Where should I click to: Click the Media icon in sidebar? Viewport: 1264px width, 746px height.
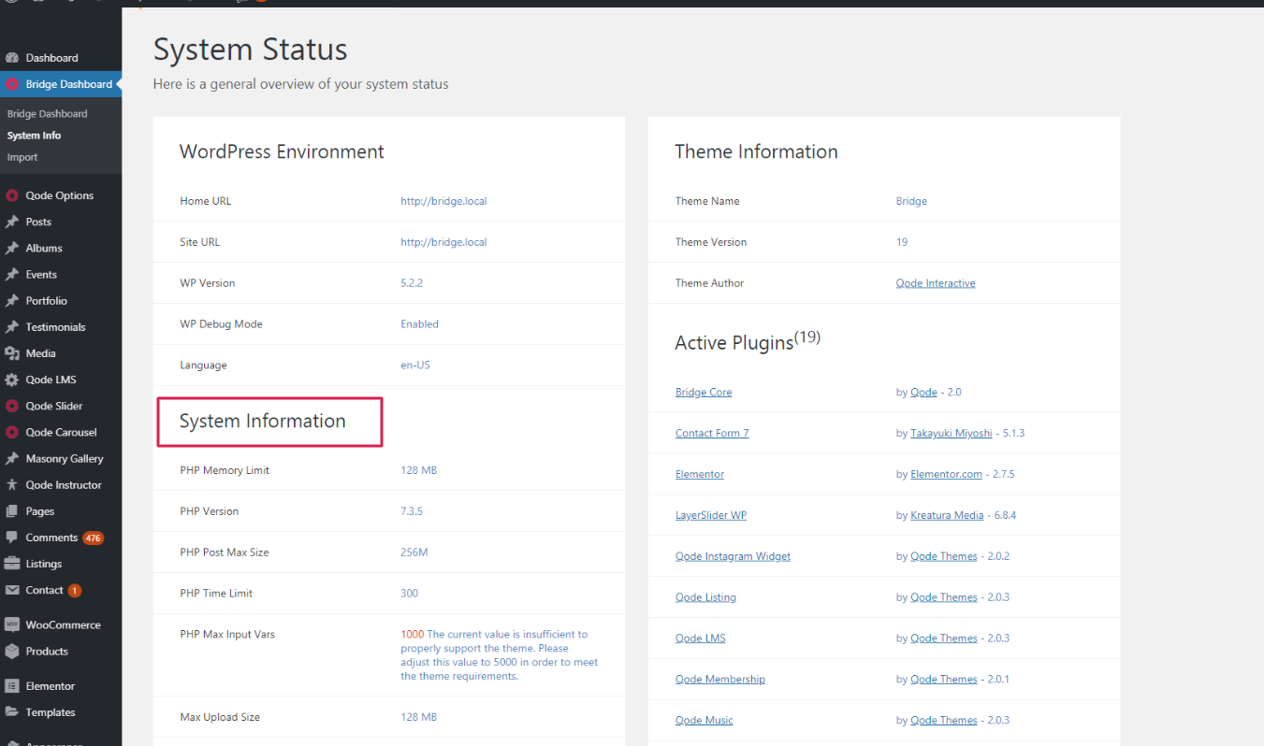(x=12, y=353)
